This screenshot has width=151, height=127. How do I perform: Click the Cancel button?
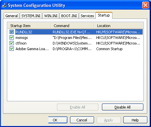pyautogui.click(x=82, y=120)
